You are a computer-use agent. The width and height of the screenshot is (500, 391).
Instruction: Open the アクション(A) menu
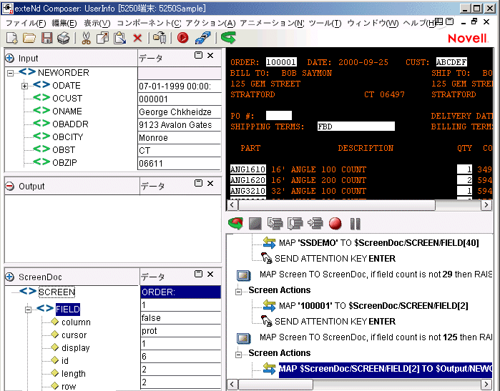[210, 24]
